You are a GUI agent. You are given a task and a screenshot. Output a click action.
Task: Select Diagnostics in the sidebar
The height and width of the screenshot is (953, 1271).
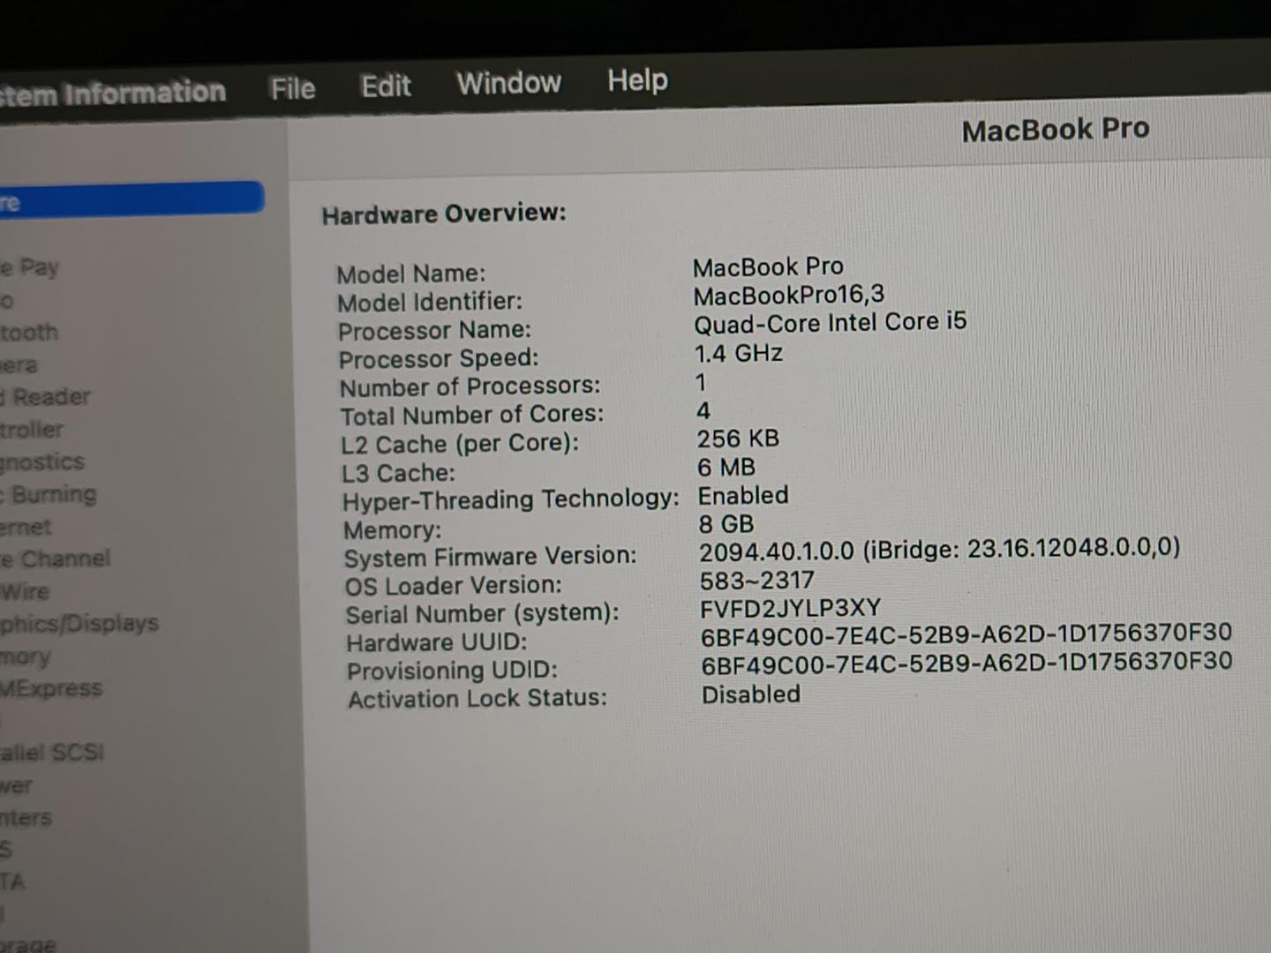[42, 461]
